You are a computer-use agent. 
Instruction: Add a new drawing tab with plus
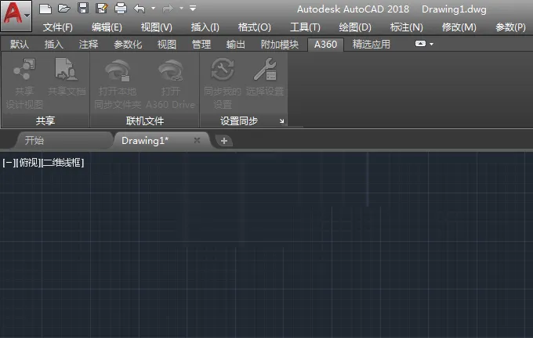tap(224, 141)
